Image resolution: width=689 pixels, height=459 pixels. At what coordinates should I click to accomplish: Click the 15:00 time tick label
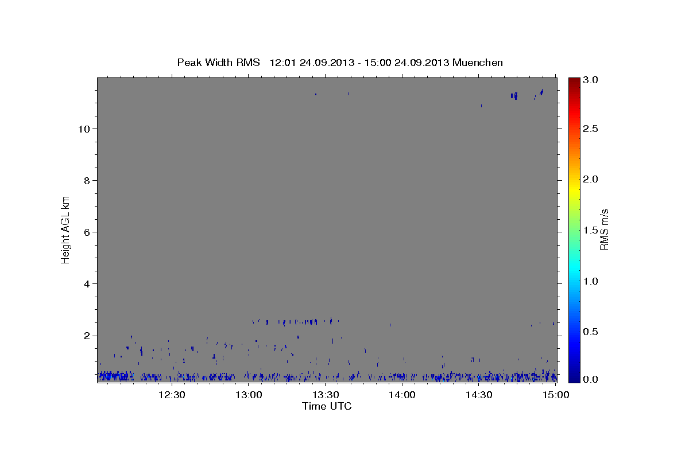[x=556, y=395]
